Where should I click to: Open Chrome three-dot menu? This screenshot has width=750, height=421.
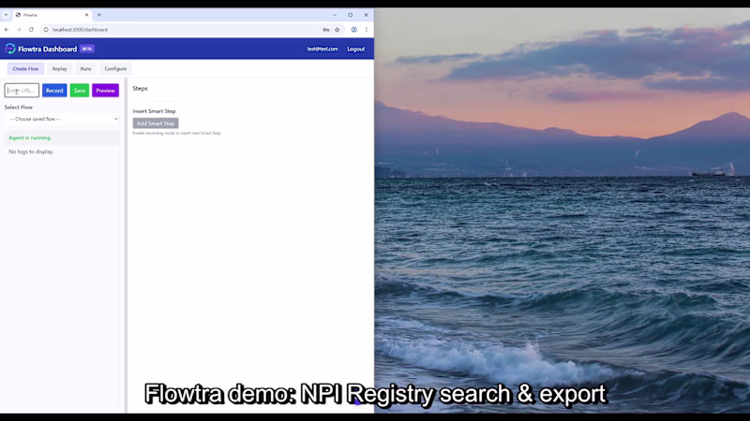tap(367, 30)
